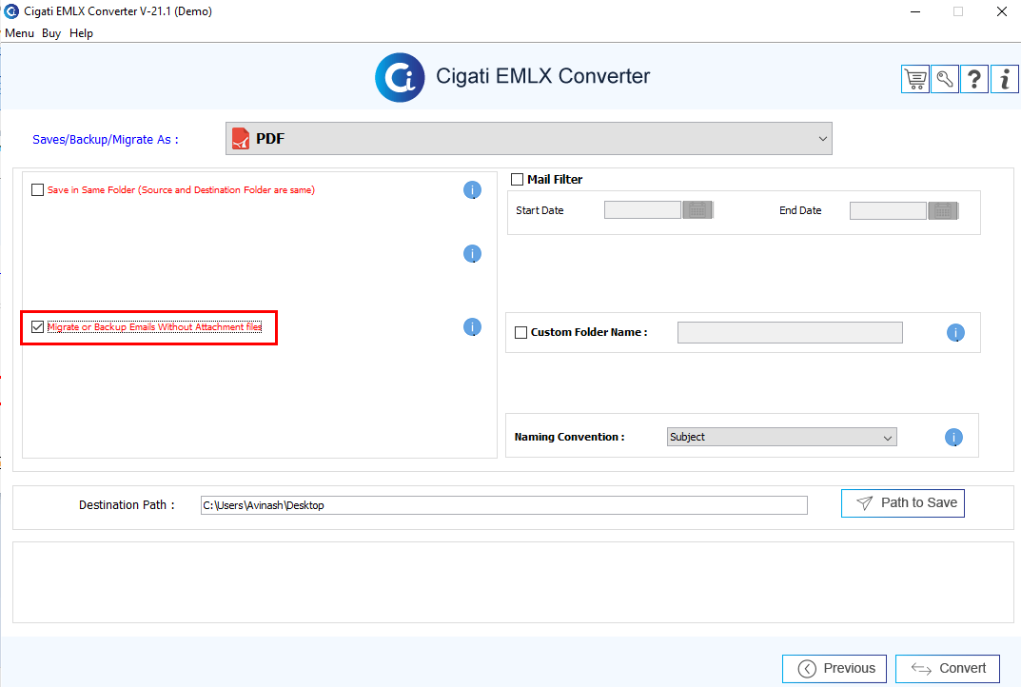Click the about info 'i' toolbar icon
The height and width of the screenshot is (687, 1021).
pos(1005,79)
